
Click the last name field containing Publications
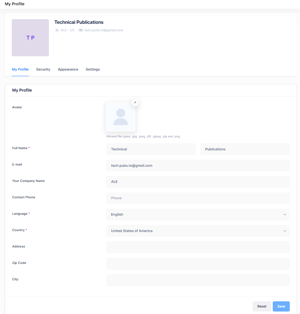[x=245, y=149]
